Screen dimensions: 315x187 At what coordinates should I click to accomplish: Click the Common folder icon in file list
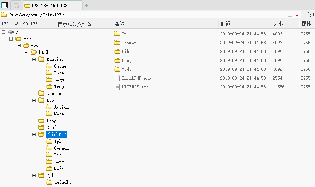point(117,42)
